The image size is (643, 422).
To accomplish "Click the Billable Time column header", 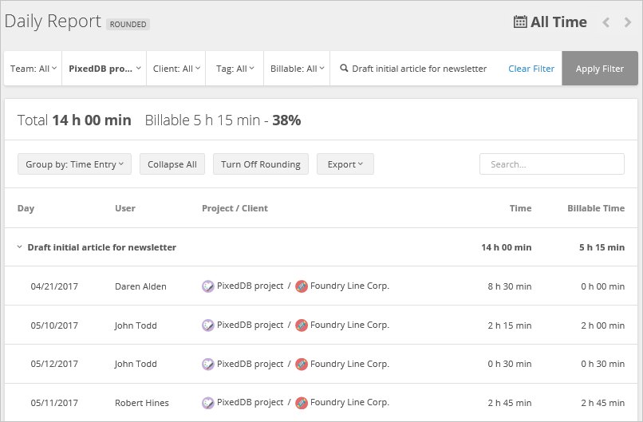I will click(x=596, y=208).
